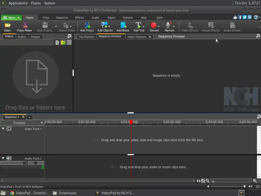Click the Open folder icon

coord(7,25)
